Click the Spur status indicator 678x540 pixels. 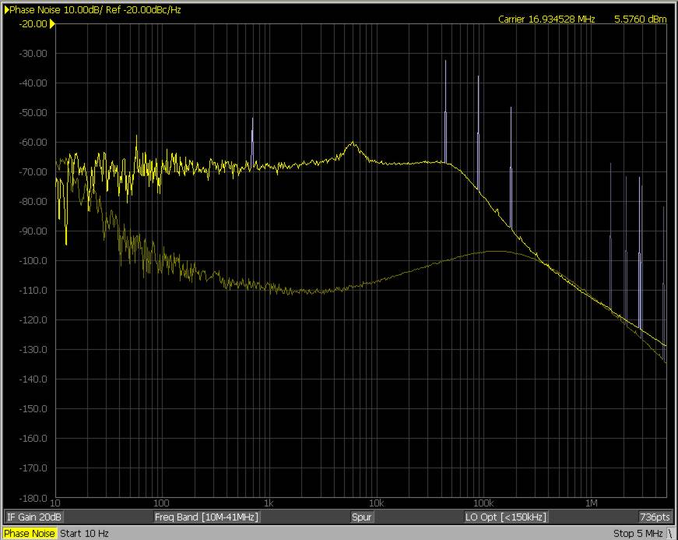pyautogui.click(x=361, y=517)
